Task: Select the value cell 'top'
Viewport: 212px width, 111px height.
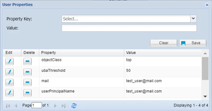Action: (x=163, y=61)
